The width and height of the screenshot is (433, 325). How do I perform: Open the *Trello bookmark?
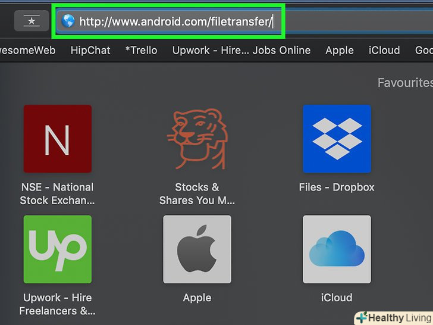pos(141,50)
